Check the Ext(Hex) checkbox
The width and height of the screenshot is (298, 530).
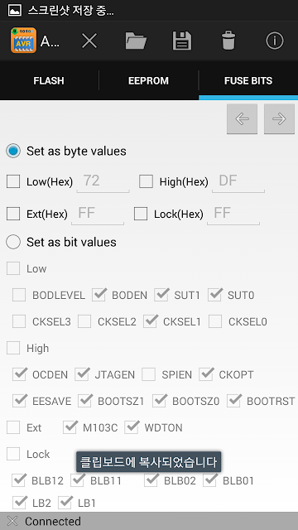13,214
